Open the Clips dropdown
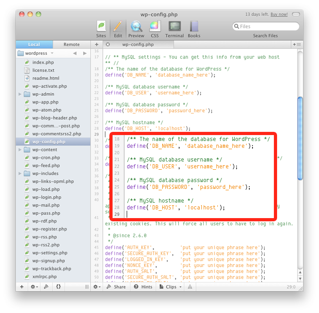319x313 pixels. 173,287
